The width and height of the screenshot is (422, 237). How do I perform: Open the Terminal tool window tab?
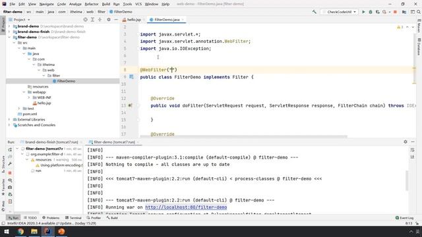[x=73, y=218]
